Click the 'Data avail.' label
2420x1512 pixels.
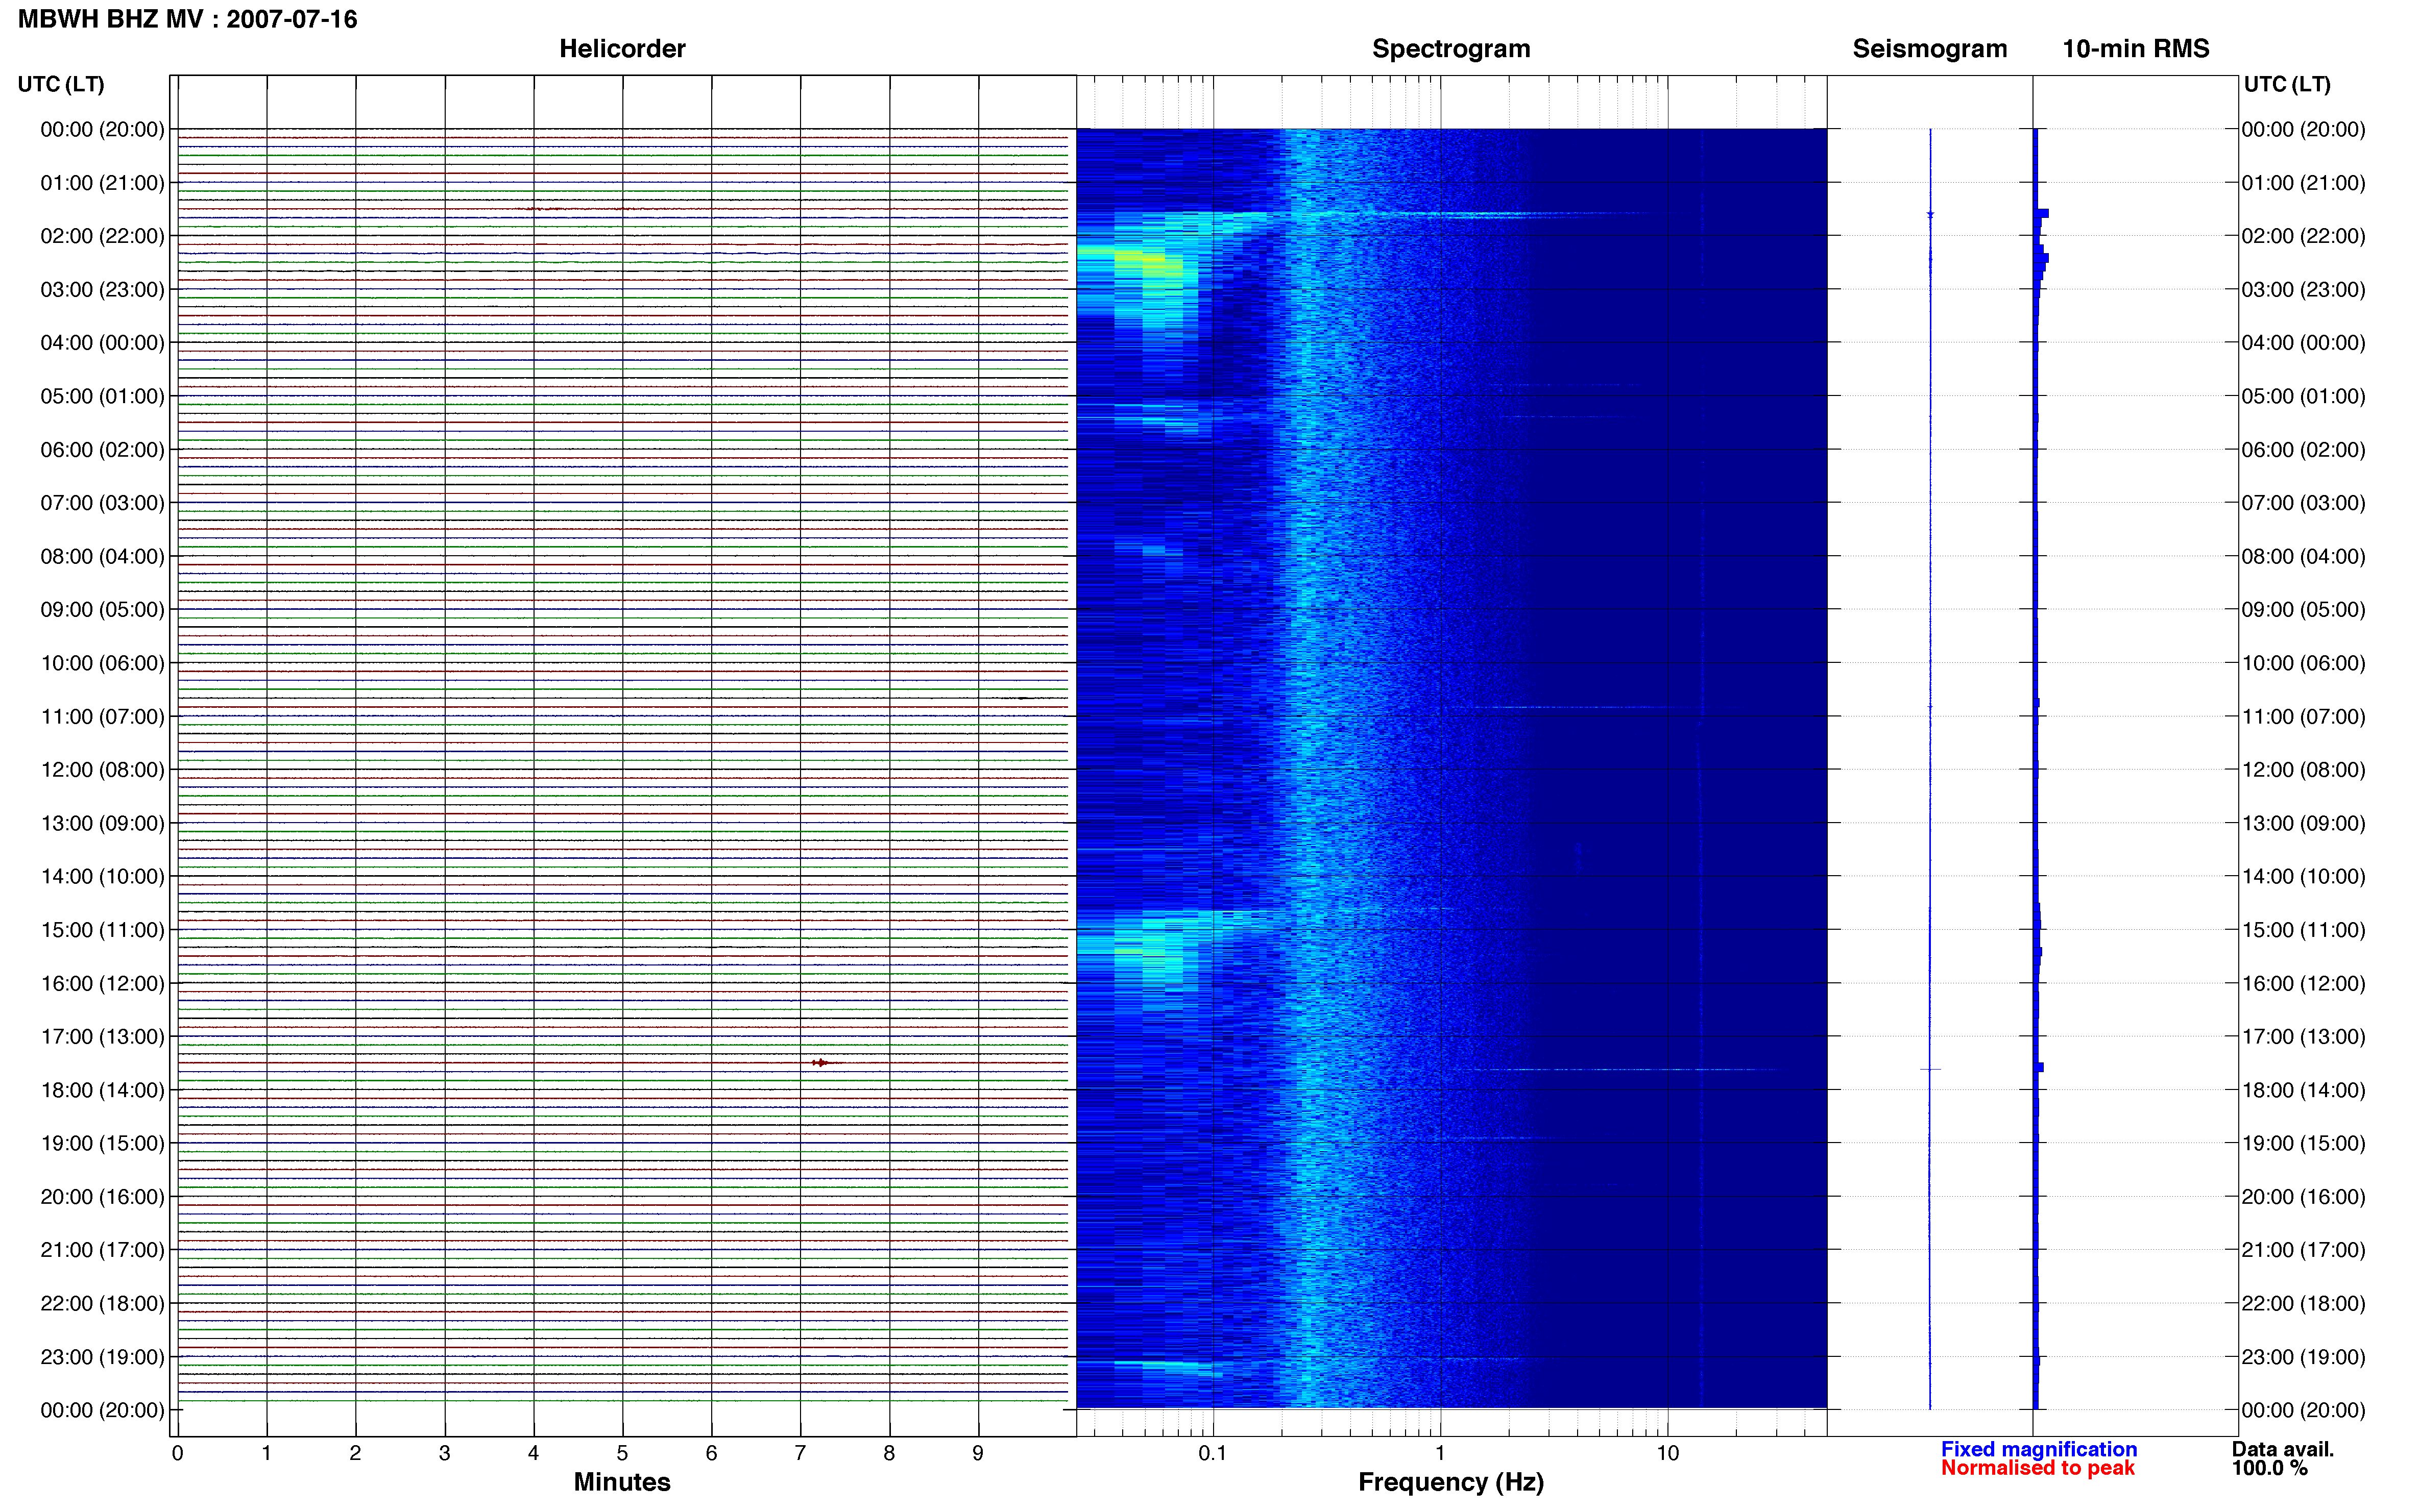point(2282,1449)
